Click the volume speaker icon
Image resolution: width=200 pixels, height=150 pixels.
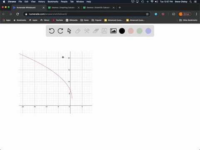(x=157, y=2)
